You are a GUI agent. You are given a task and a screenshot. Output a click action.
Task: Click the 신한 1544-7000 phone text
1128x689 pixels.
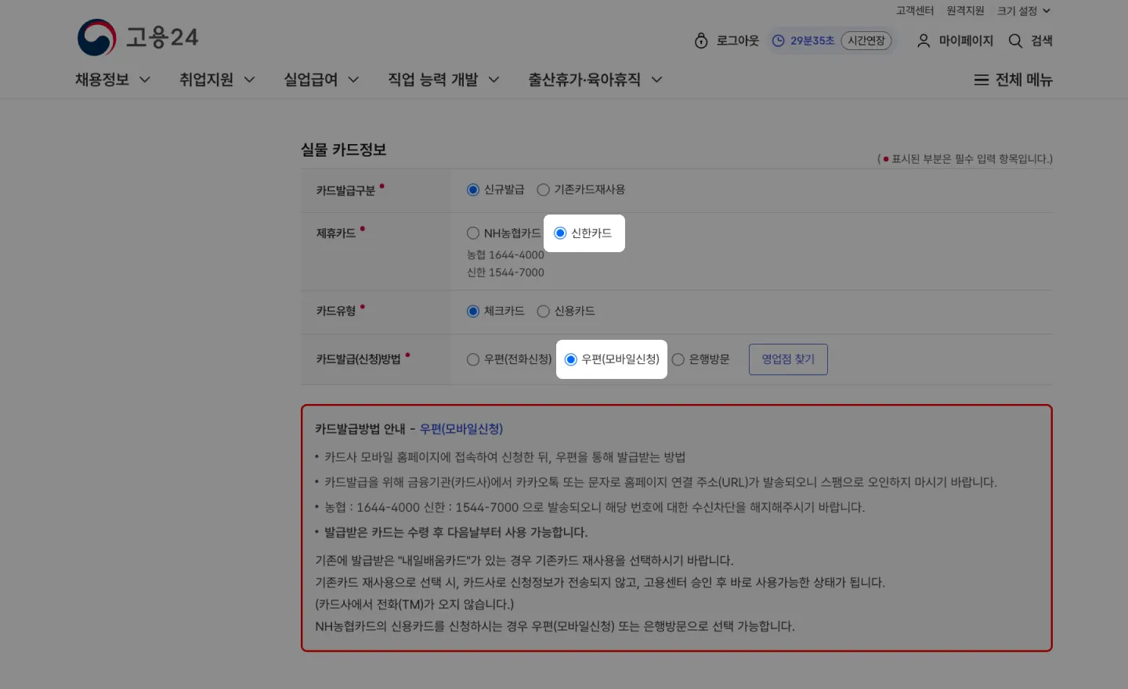pos(505,272)
